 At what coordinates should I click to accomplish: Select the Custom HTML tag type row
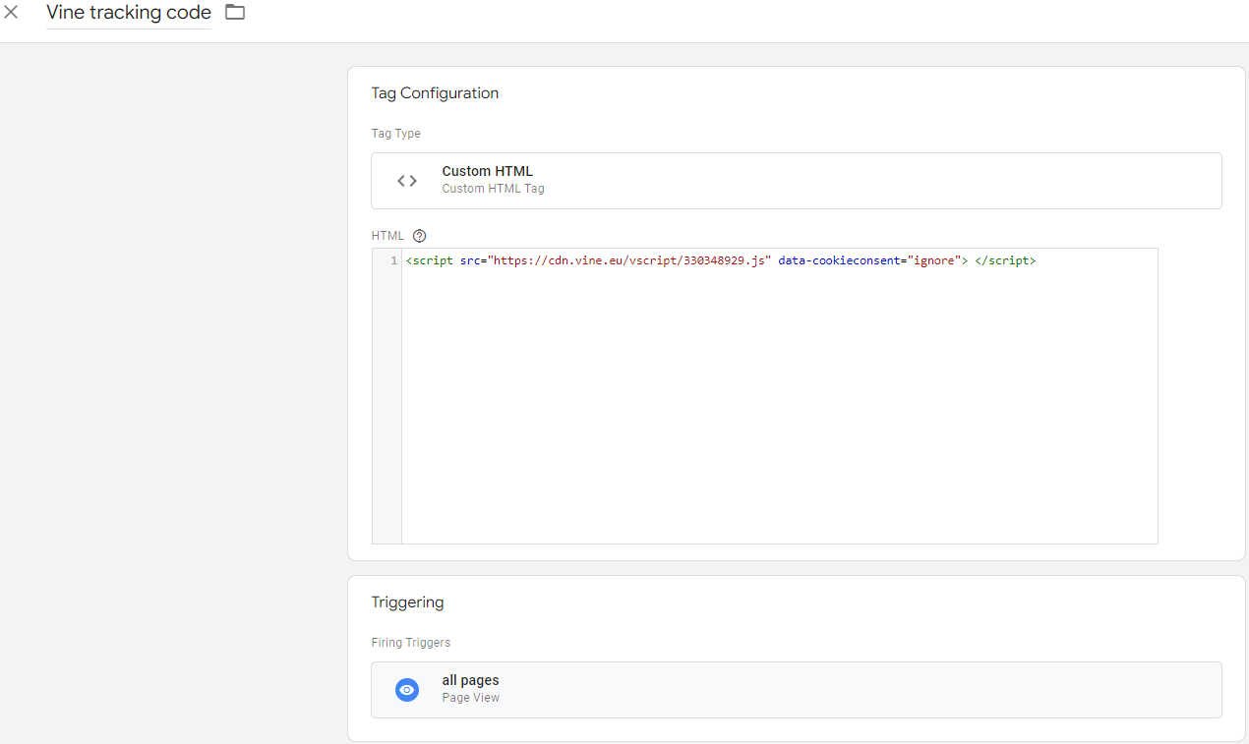pos(796,181)
